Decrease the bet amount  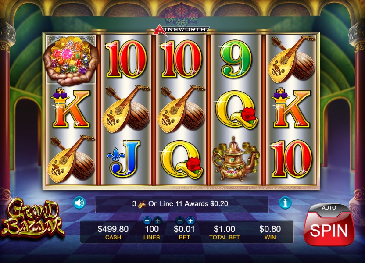coord(180,220)
